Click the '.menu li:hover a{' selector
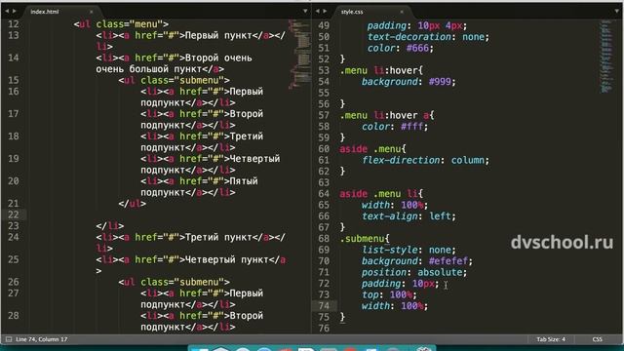The width and height of the screenshot is (624, 351). point(387,115)
